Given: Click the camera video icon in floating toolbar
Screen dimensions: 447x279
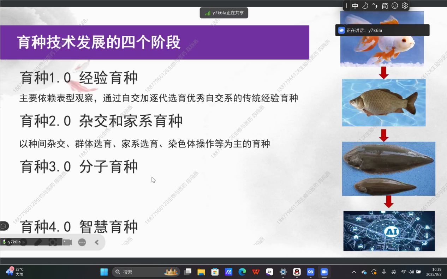Looking at the screenshot, I should 67,242.
